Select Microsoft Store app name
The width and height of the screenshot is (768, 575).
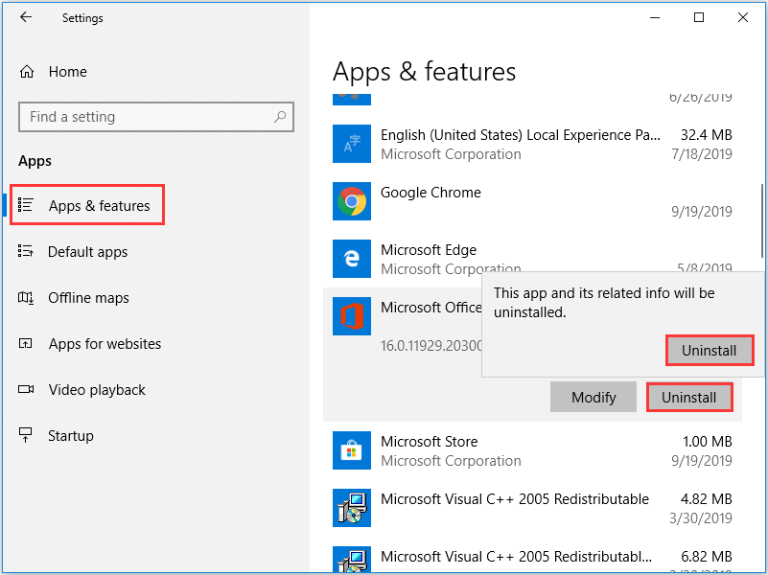(x=429, y=442)
